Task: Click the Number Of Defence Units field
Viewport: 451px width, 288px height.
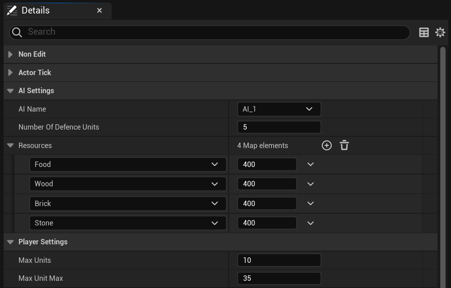Action: (x=279, y=127)
